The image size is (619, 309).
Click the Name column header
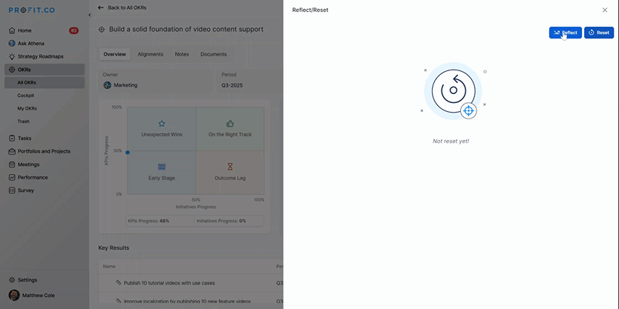click(x=109, y=267)
